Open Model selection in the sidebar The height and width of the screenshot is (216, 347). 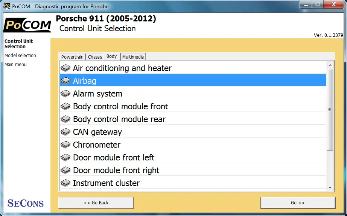click(20, 56)
